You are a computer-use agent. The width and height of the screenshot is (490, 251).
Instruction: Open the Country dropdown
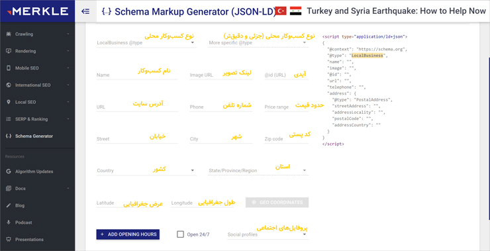(x=146, y=171)
